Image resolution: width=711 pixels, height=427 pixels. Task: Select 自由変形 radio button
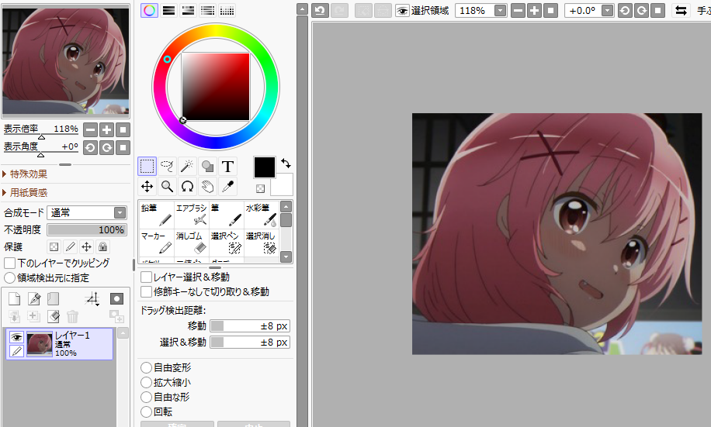click(x=146, y=367)
